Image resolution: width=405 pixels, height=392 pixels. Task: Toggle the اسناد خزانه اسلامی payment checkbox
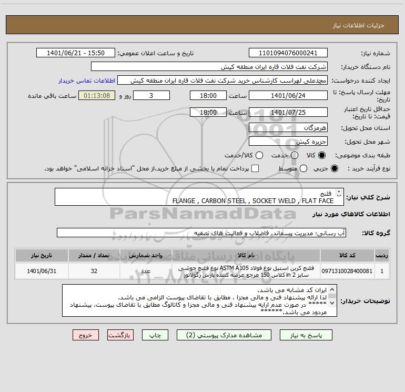click(x=255, y=168)
